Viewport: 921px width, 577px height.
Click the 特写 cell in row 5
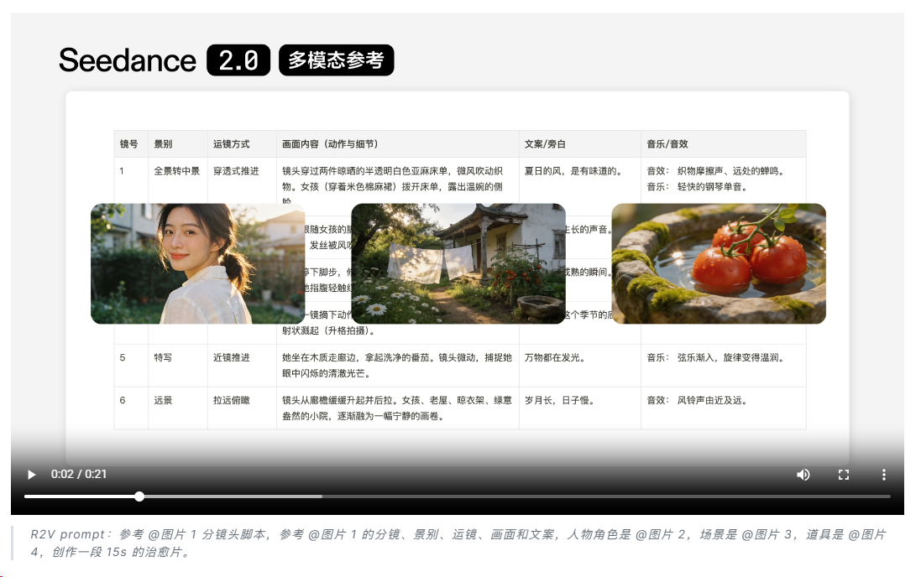click(x=163, y=357)
